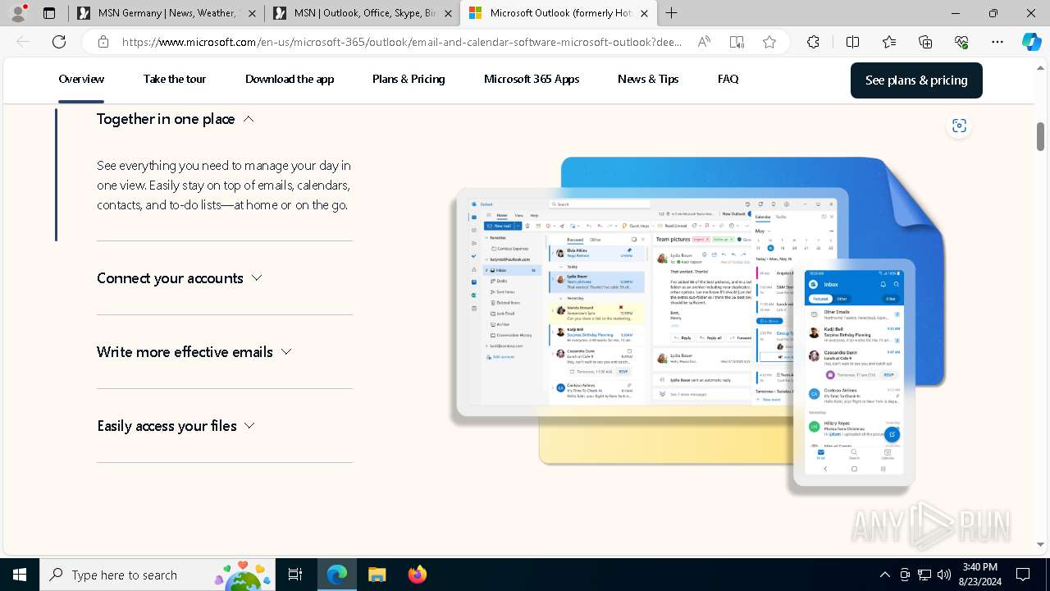1050x591 pixels.
Task: Open Microsoft 365 Apps section
Action: [532, 79]
